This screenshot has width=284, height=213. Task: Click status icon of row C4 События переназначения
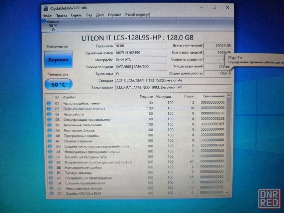(51, 183)
